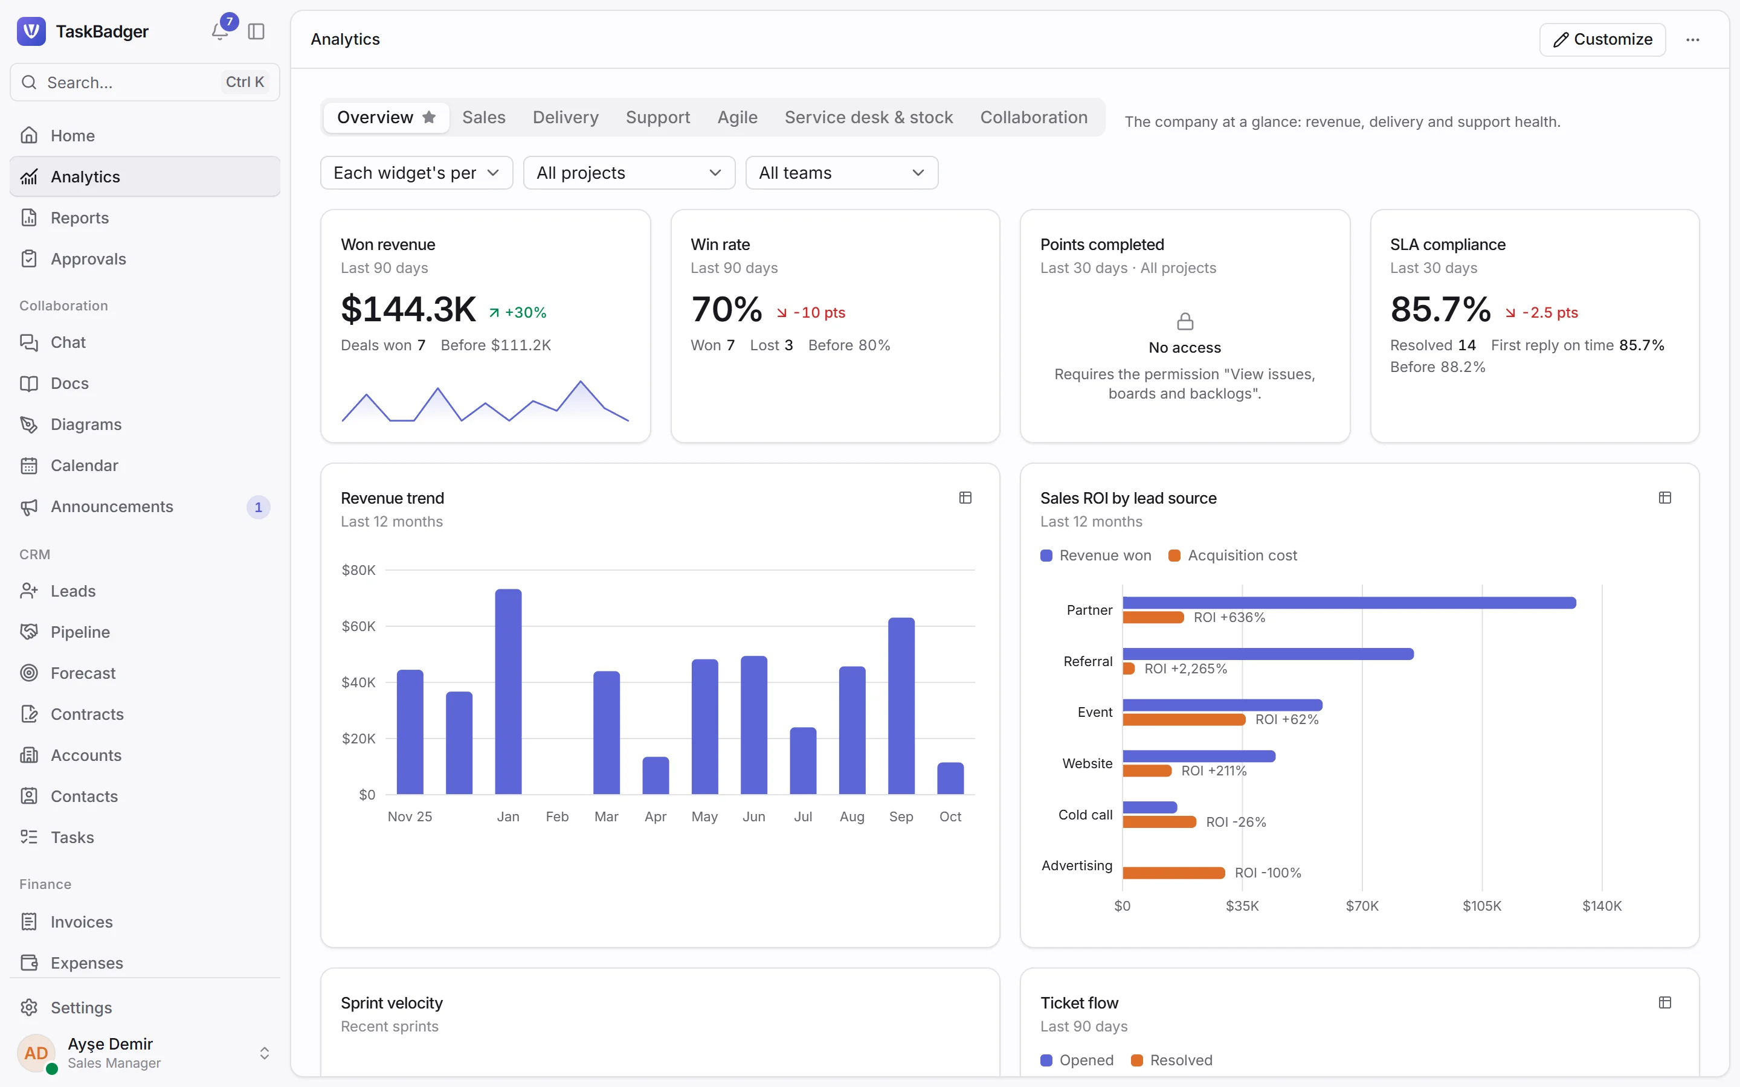Open the notifications bell
1740x1087 pixels.
tap(219, 31)
